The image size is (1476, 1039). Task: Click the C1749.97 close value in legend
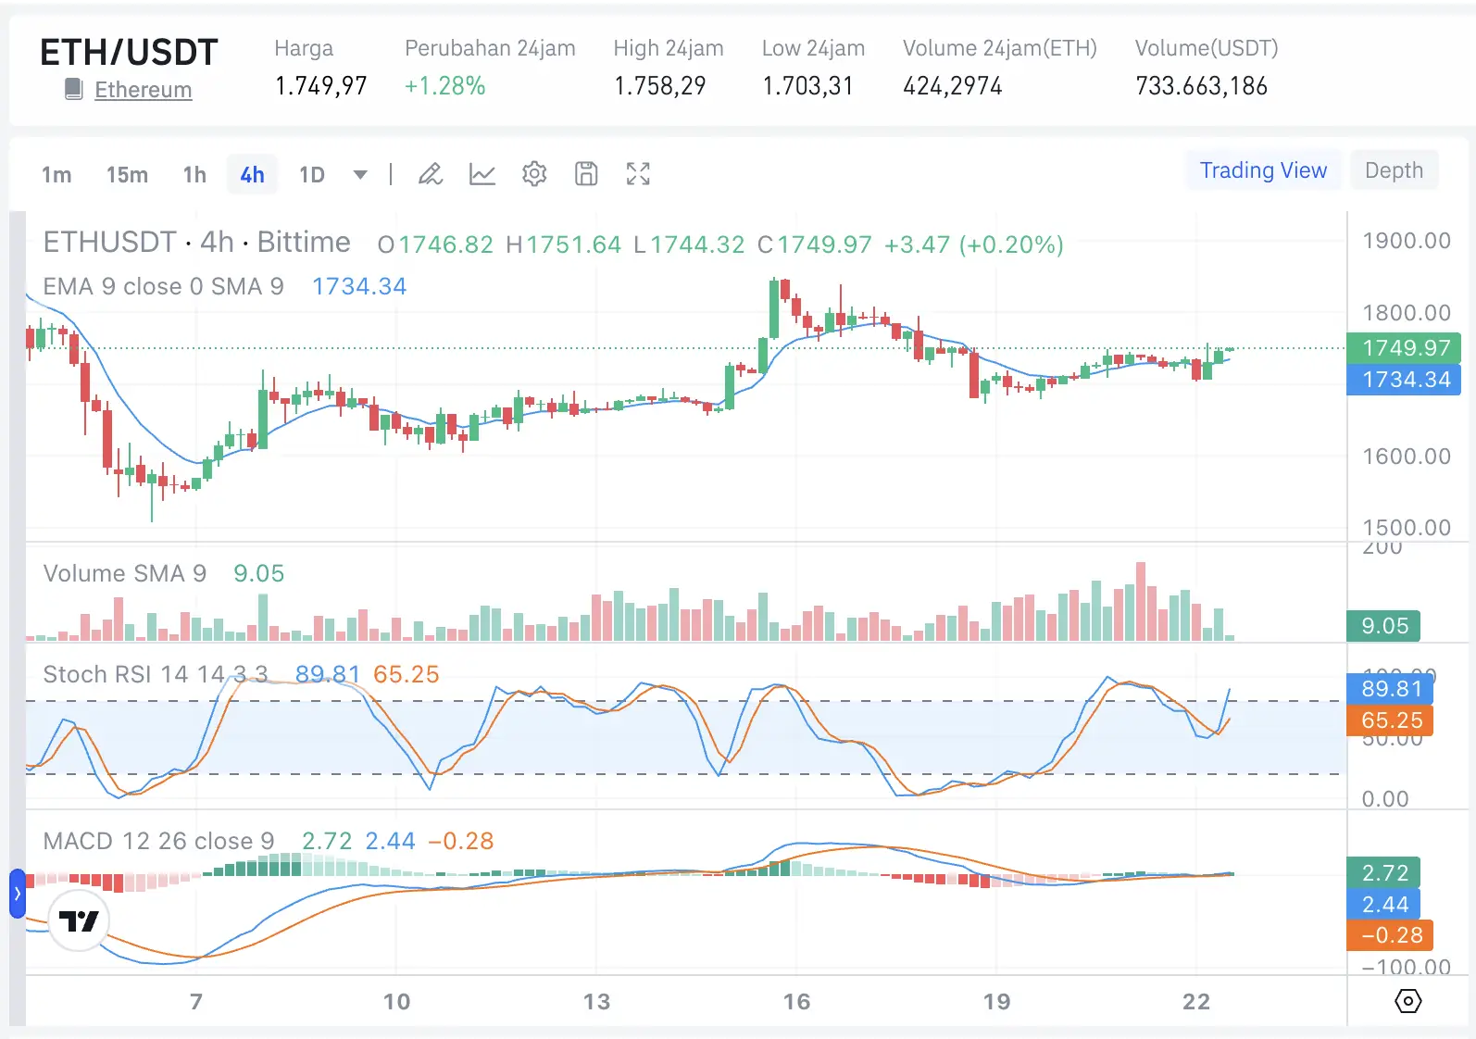815,244
